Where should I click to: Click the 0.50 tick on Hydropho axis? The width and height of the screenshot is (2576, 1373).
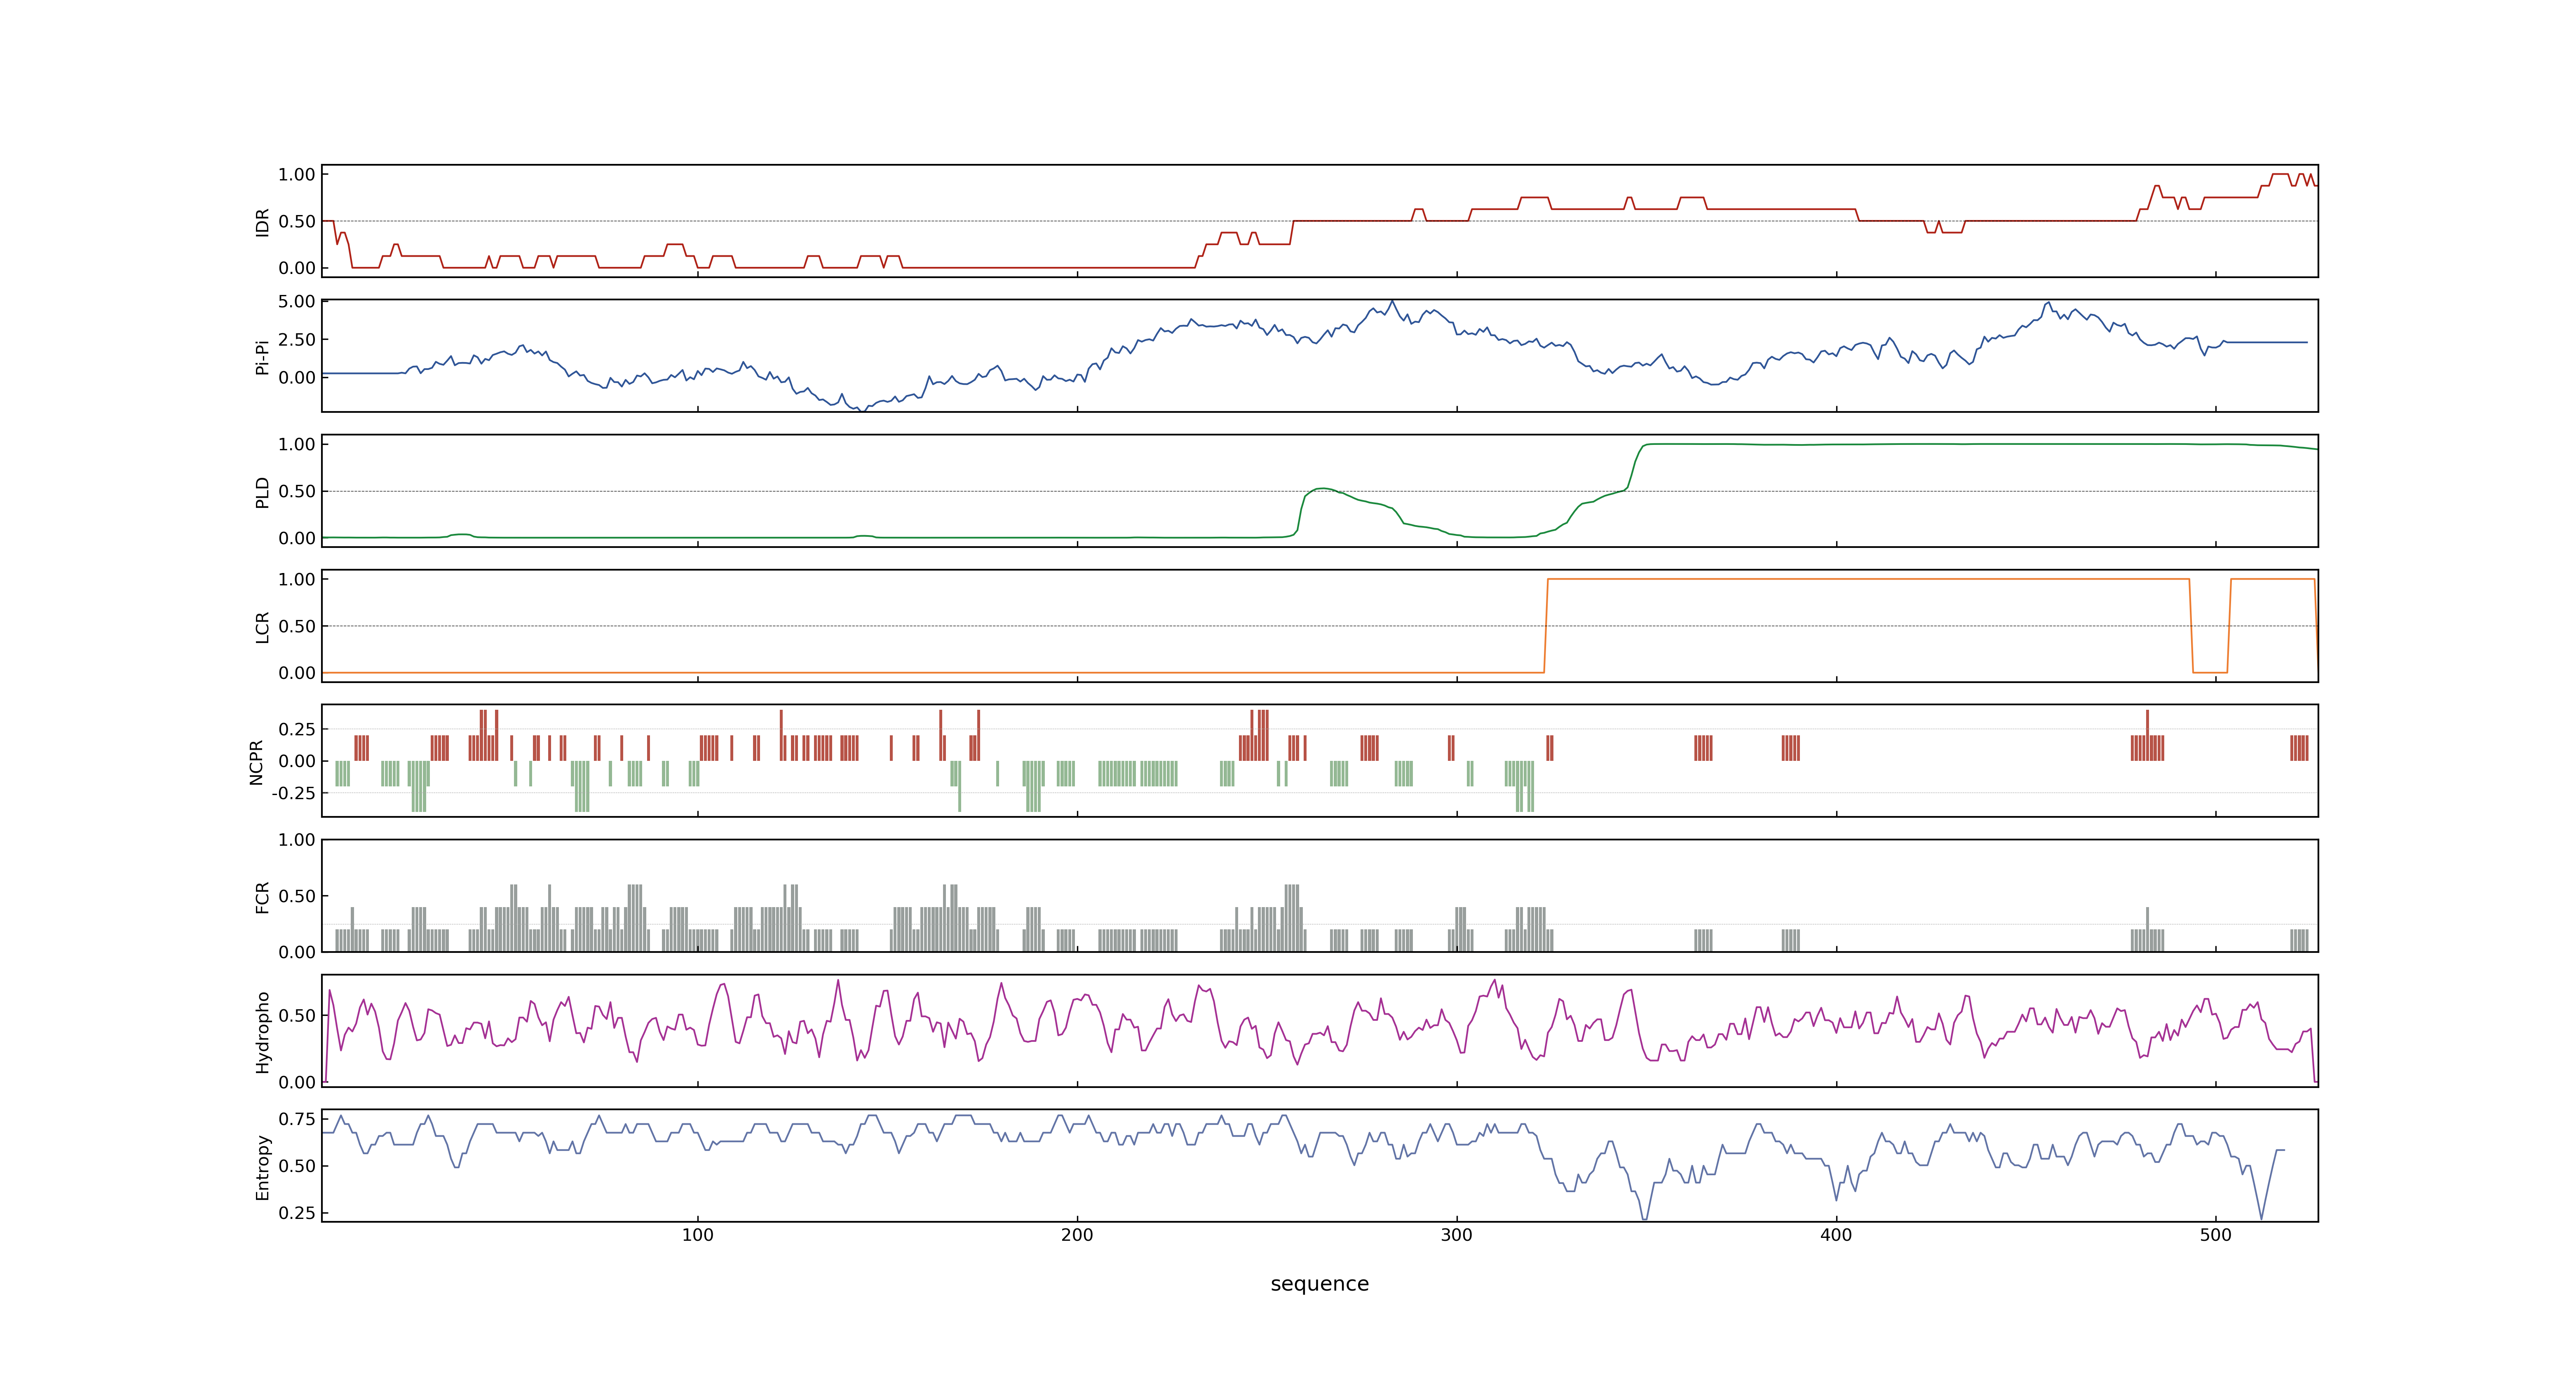pos(297,1015)
